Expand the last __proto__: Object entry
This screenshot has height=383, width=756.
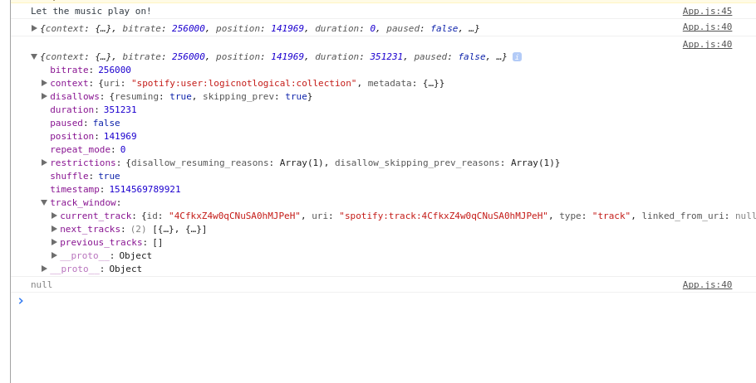44,269
